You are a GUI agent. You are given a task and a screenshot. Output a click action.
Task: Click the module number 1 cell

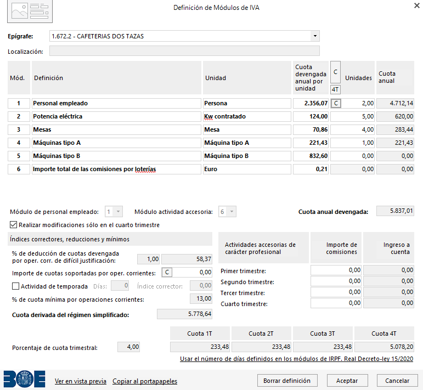[x=19, y=103]
